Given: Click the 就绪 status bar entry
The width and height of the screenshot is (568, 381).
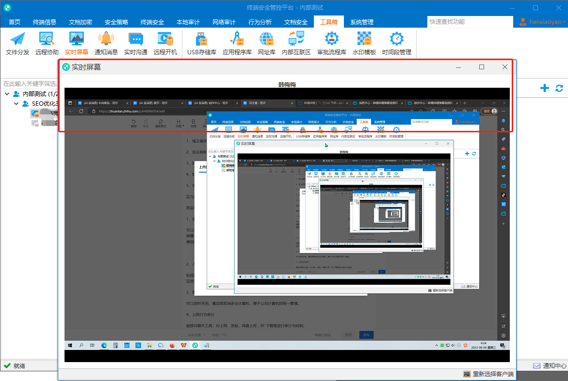Looking at the screenshot, I should [15, 366].
